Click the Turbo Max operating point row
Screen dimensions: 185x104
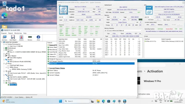tap(80, 47)
